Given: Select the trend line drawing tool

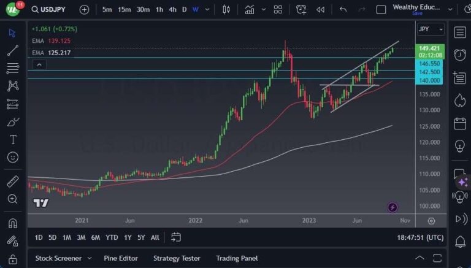Looking at the screenshot, I should [13, 50].
